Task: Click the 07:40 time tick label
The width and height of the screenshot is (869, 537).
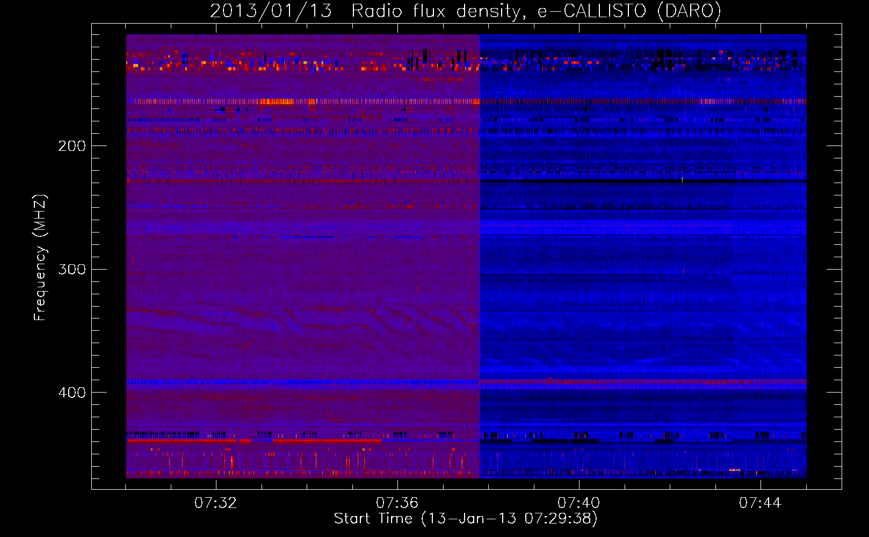Action: (x=579, y=503)
